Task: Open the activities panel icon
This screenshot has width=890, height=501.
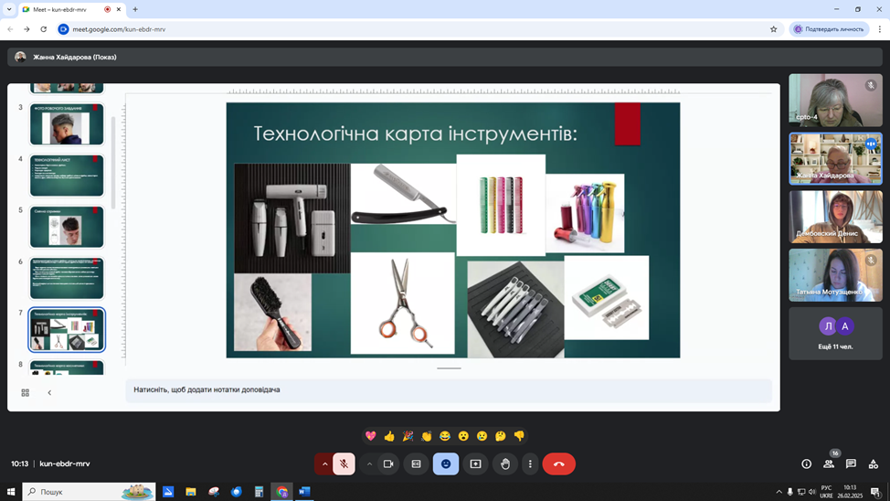Action: (874, 464)
